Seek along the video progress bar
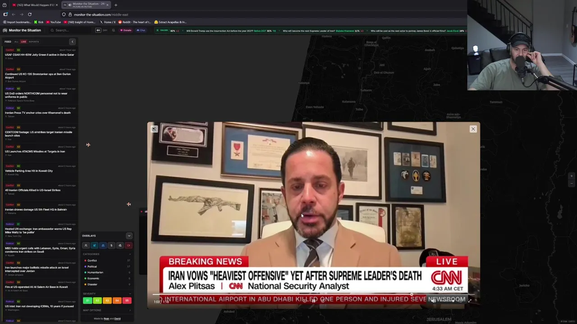 313,295
